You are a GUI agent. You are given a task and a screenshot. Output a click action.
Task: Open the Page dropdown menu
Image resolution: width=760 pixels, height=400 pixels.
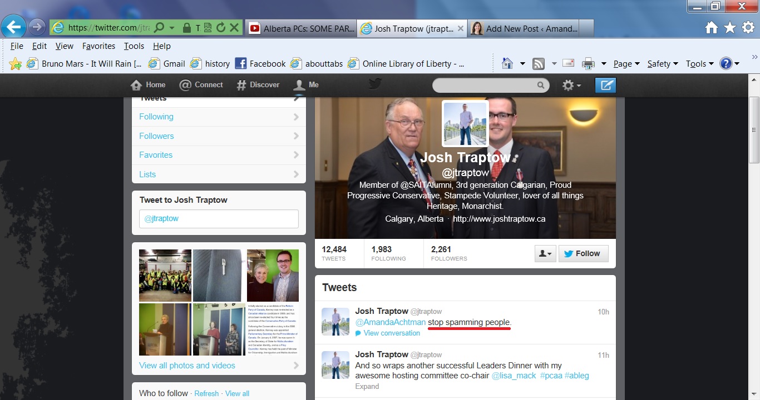626,64
